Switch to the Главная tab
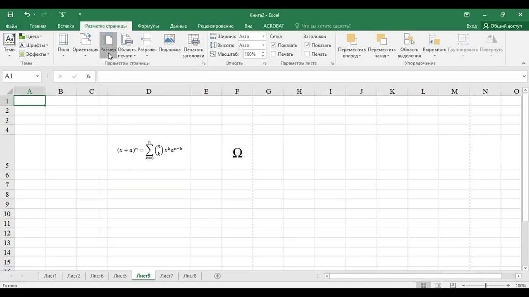The width and height of the screenshot is (529, 297). (38, 26)
